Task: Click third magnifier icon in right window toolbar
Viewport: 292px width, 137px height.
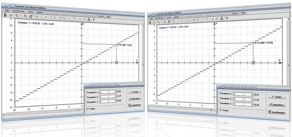Action: coord(165,22)
